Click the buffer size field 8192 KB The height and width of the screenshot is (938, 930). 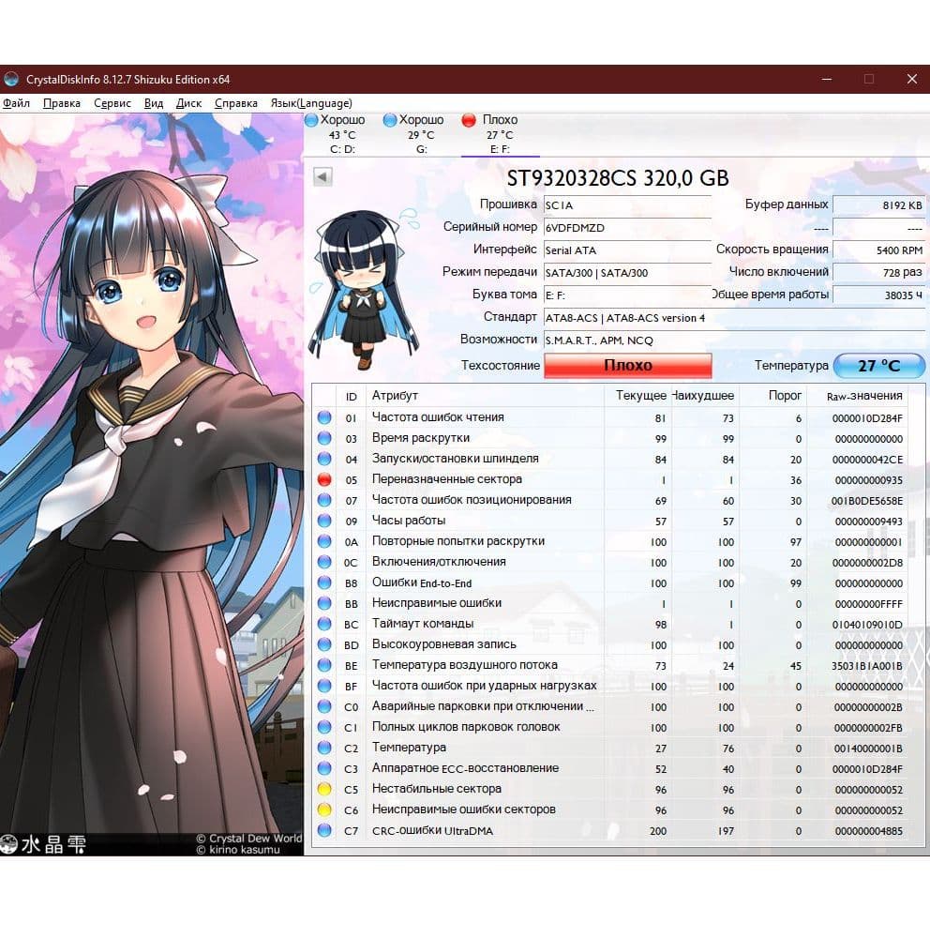(x=878, y=205)
